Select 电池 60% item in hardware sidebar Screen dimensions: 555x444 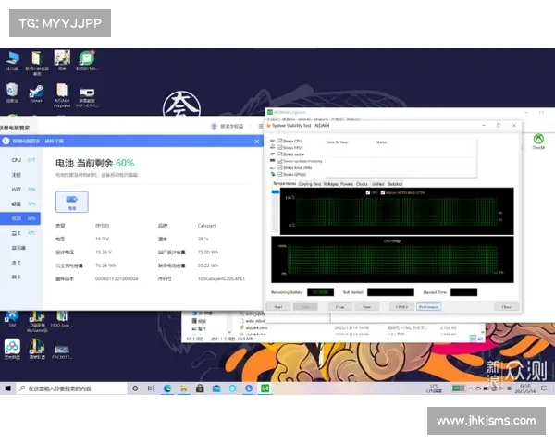tap(20, 218)
